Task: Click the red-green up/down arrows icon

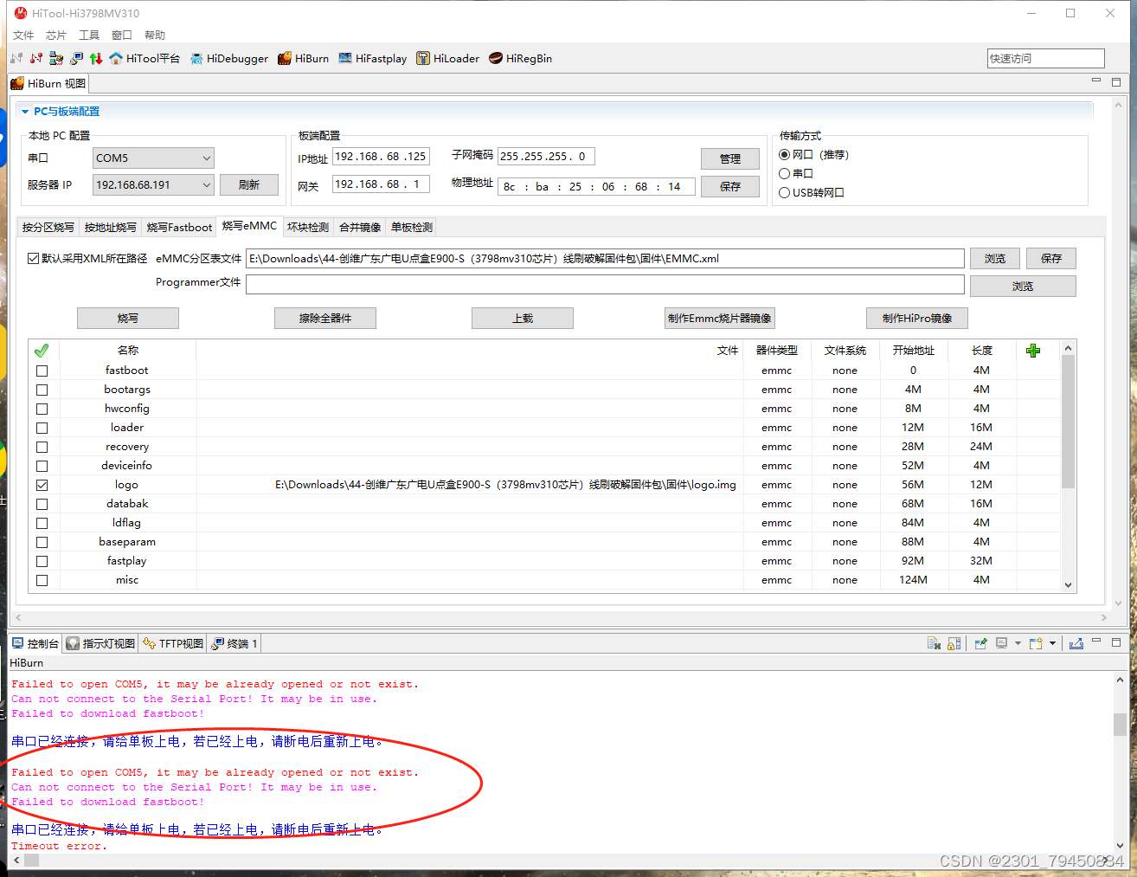Action: [96, 58]
